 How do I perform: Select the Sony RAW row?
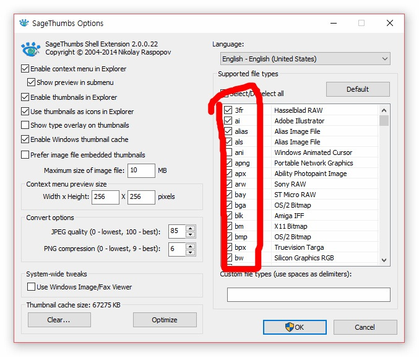(290, 184)
